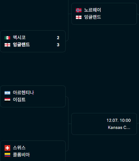
Task: Click the Switzerland flag icon
Action: coord(7,148)
